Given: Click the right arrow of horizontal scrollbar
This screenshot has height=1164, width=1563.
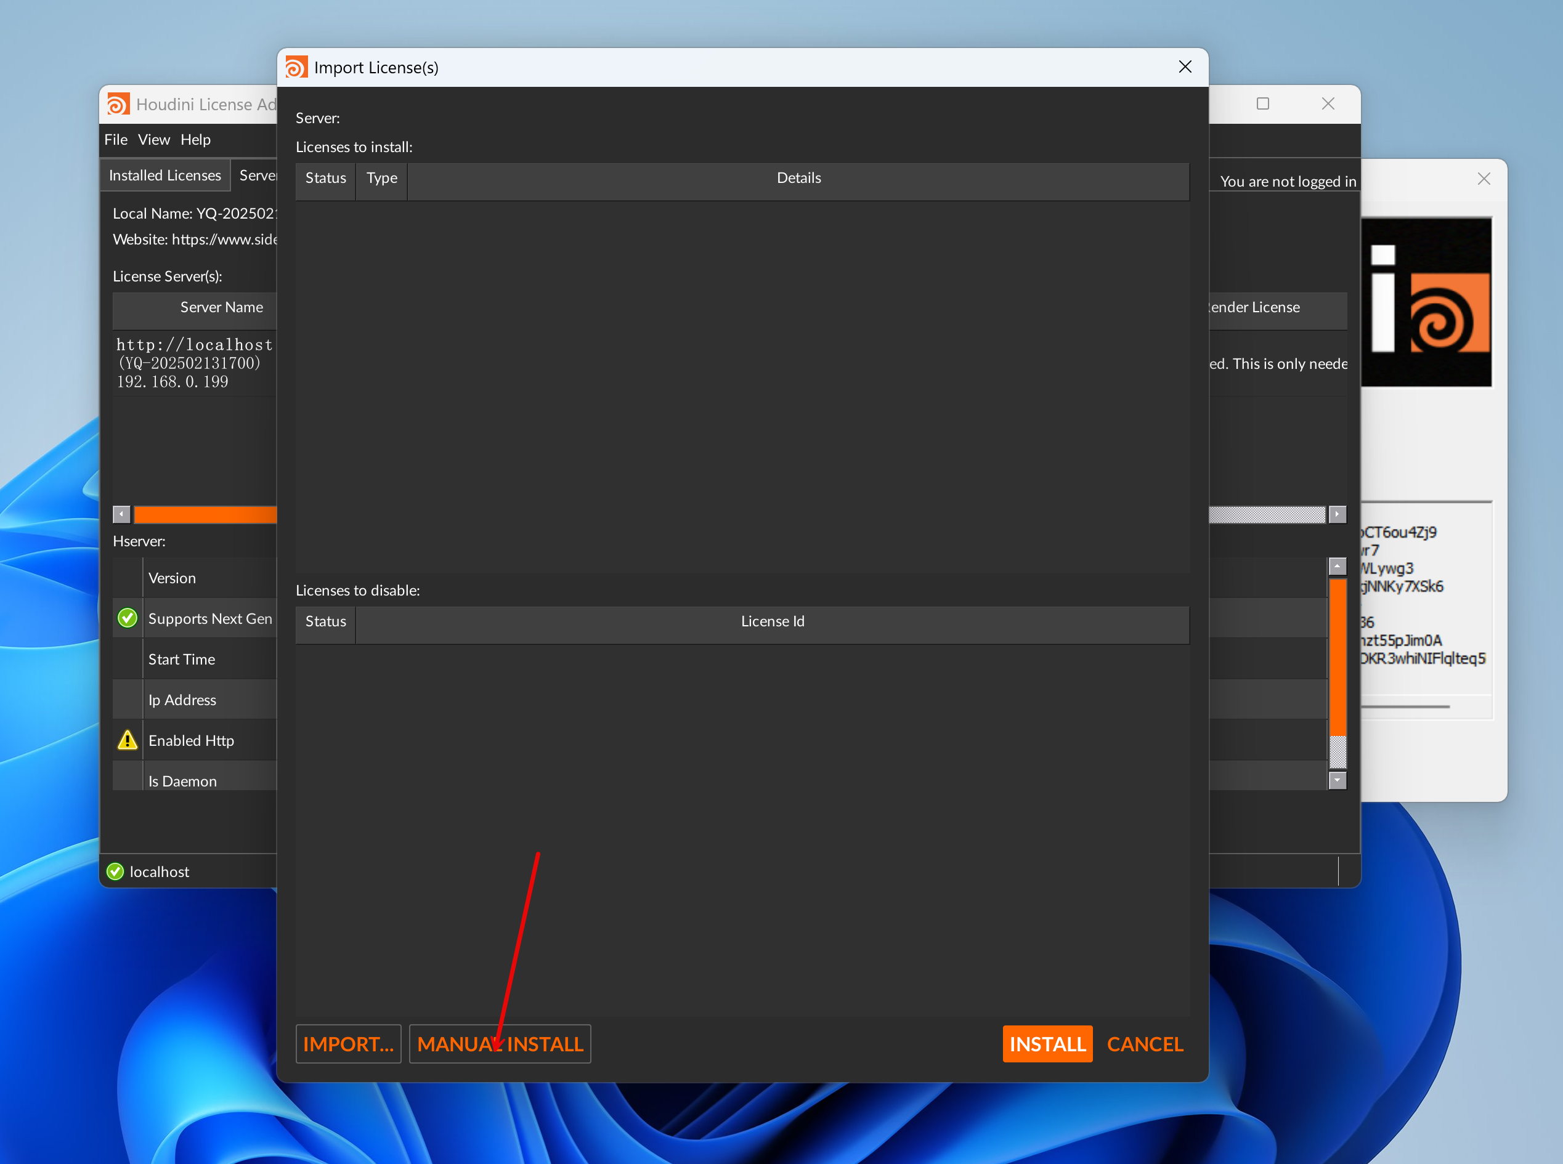Looking at the screenshot, I should click(1337, 514).
